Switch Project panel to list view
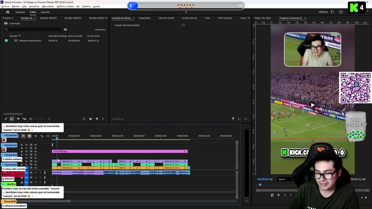This screenshot has height=209, width=372. tap(12, 119)
